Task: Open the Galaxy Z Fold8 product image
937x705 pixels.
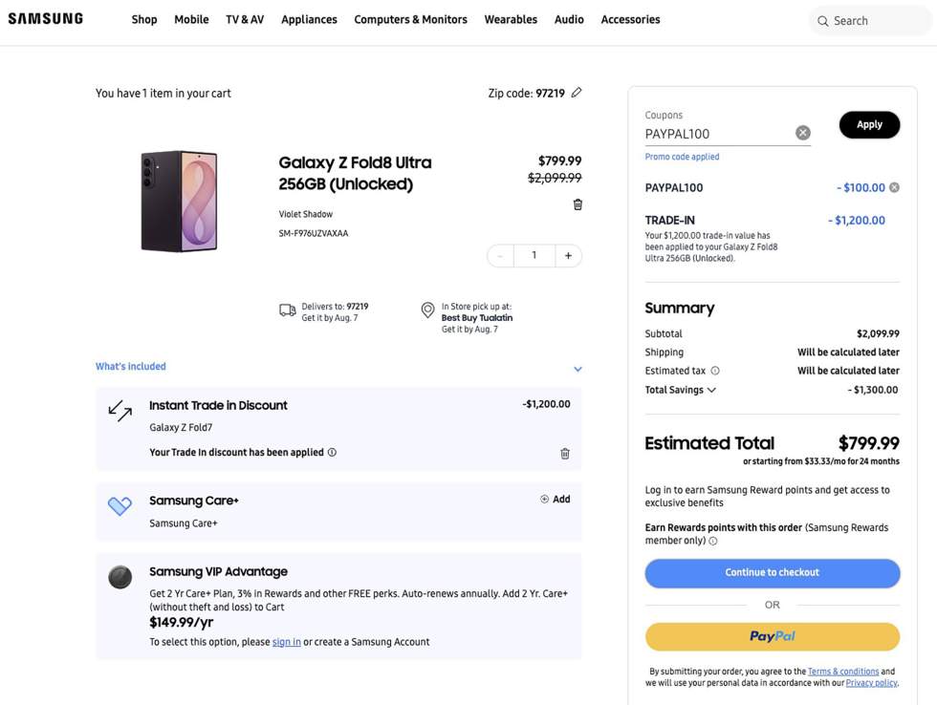Action: (179, 202)
